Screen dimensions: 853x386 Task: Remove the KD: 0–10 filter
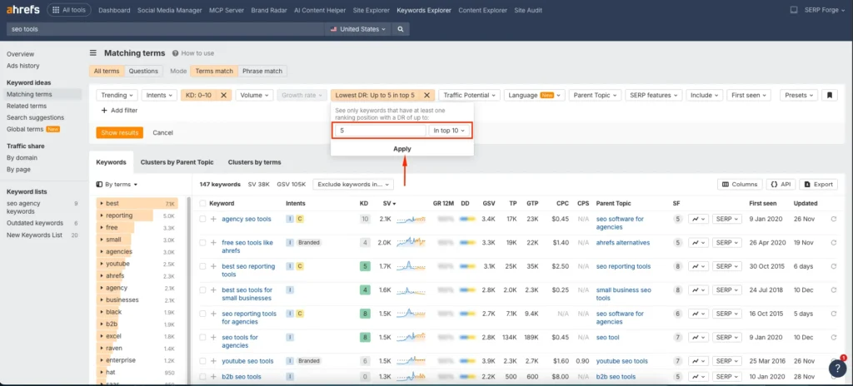click(x=223, y=96)
